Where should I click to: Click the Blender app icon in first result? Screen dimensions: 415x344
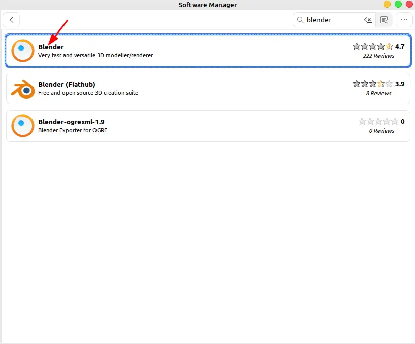click(x=23, y=51)
